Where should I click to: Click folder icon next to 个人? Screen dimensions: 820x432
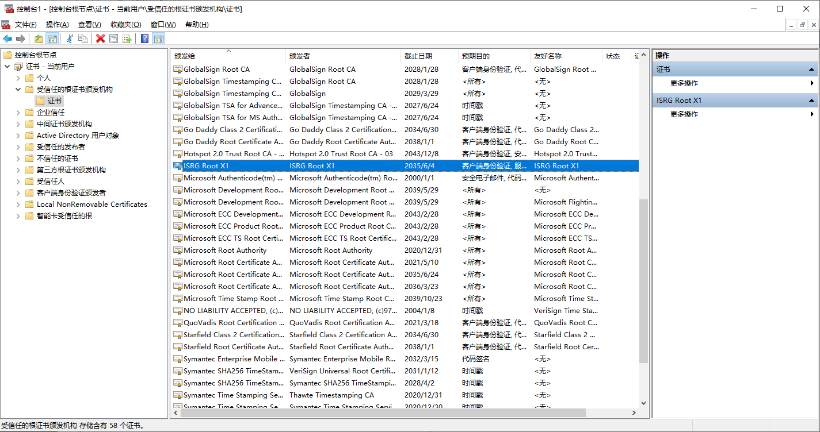point(29,78)
